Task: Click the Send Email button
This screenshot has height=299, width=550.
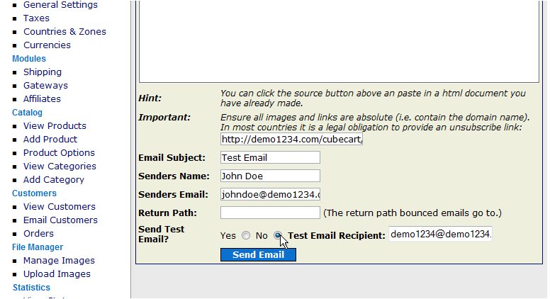Action: (258, 255)
